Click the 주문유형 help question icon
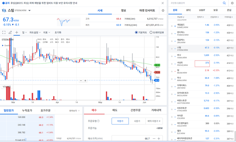 [x=98, y=121]
